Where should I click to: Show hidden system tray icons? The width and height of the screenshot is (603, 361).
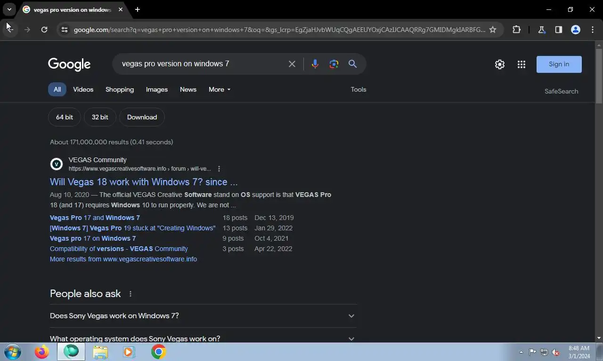pos(521,352)
